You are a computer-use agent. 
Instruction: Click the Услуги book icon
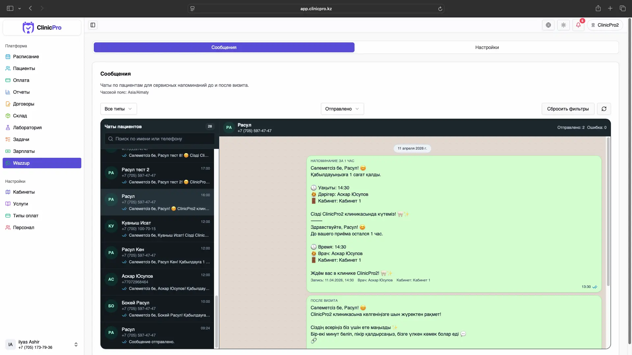coord(8,204)
